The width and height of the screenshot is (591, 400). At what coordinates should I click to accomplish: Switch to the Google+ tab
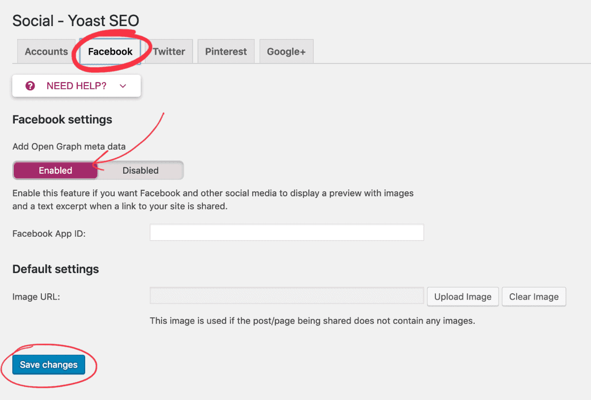286,52
